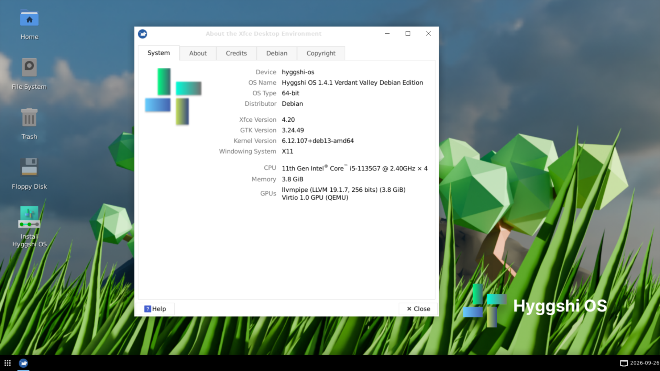Open the Home desktop icon

click(29, 25)
